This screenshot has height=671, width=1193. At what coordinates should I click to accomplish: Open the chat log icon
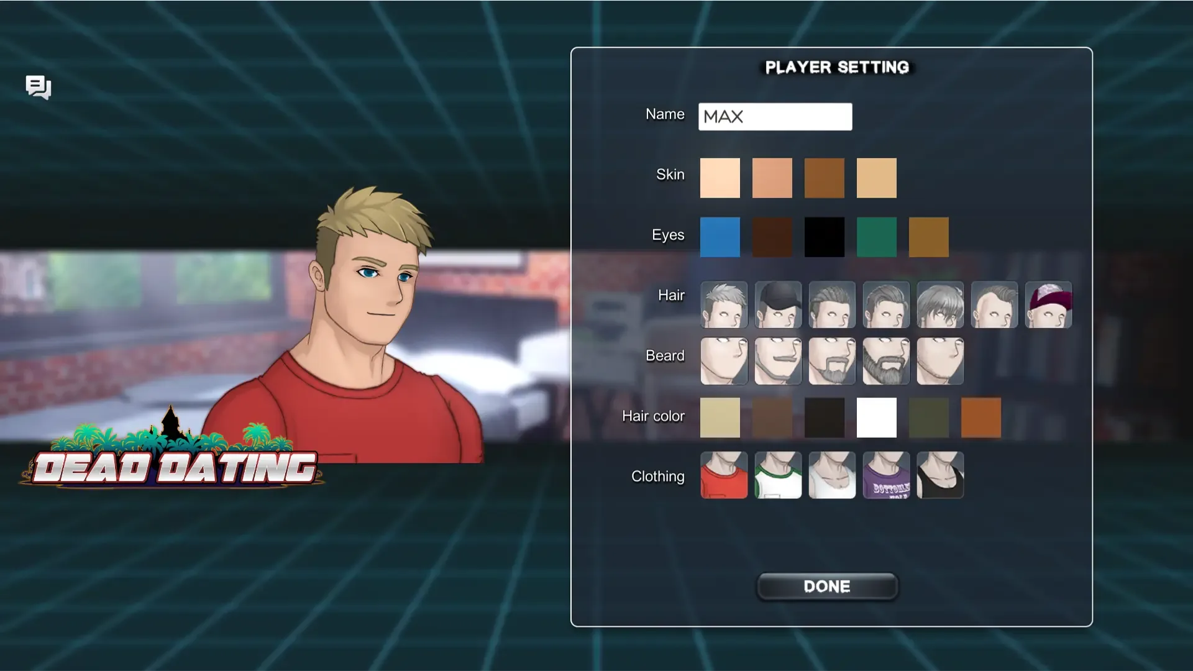pos(38,87)
